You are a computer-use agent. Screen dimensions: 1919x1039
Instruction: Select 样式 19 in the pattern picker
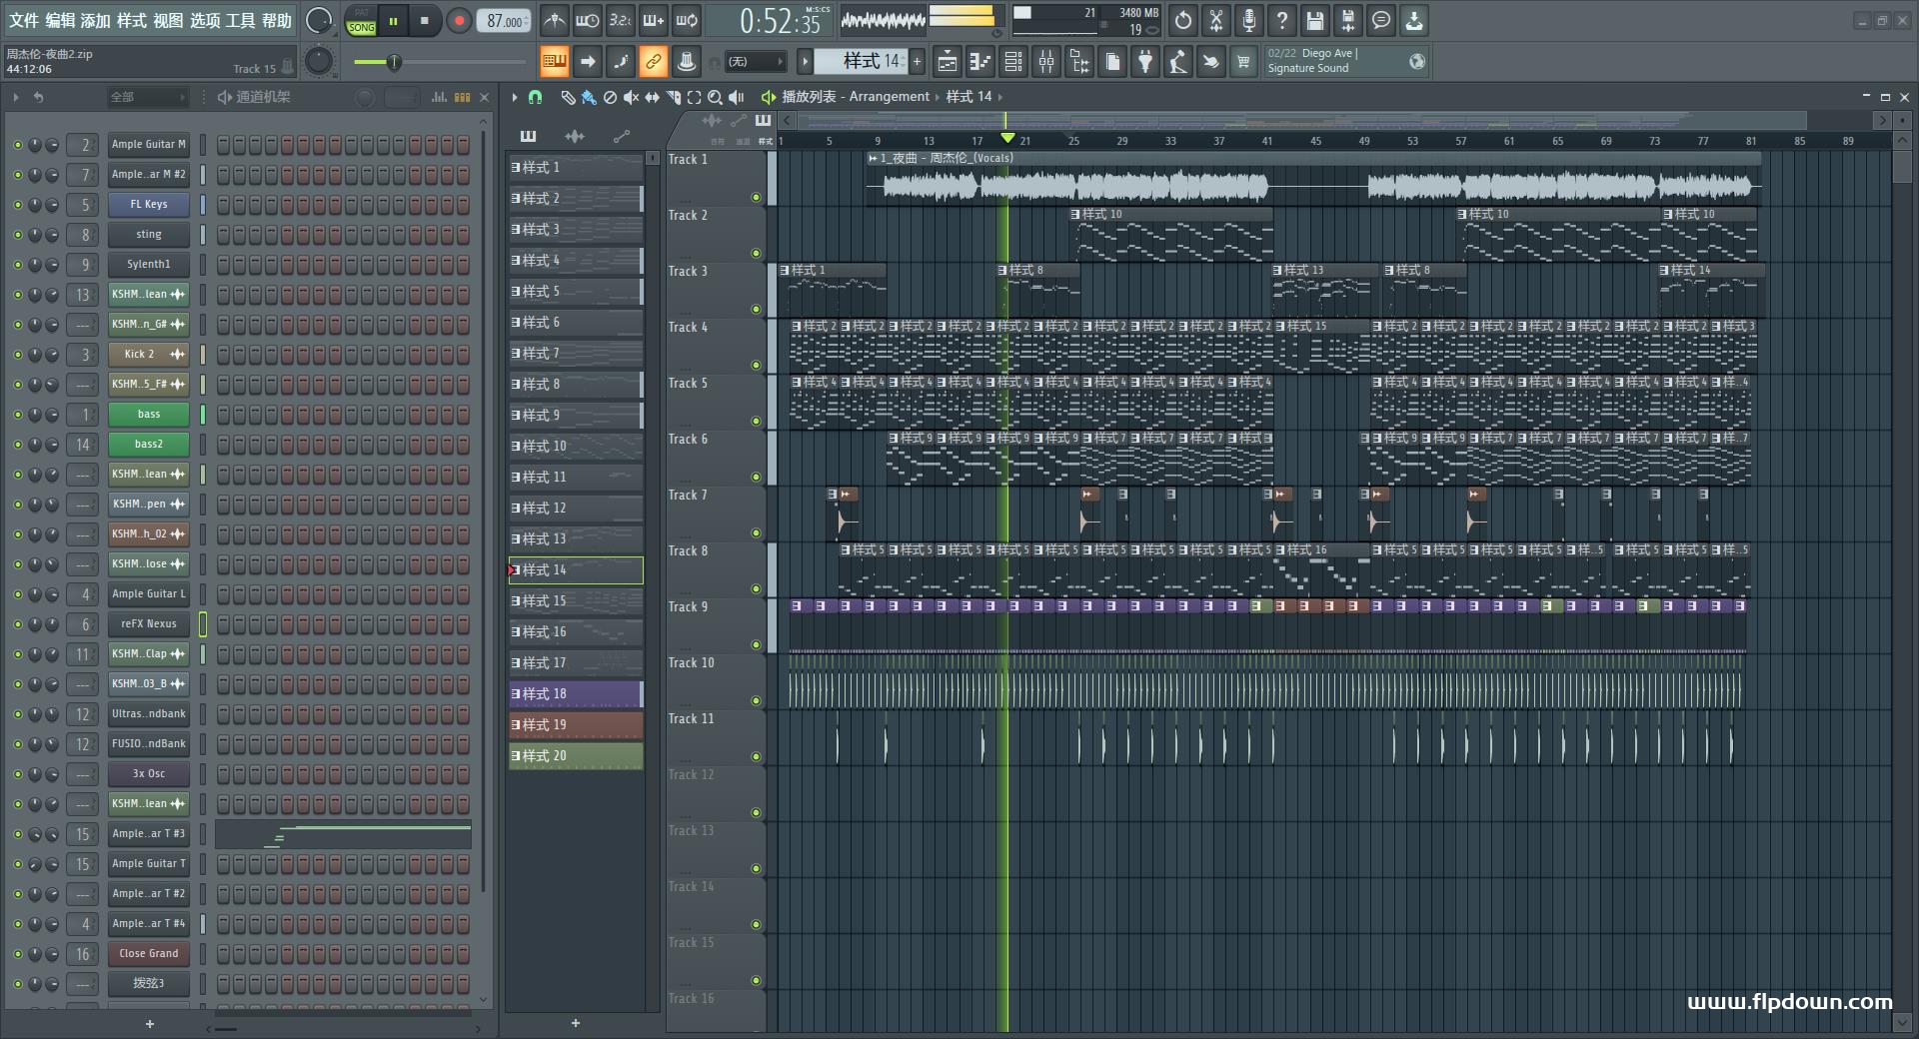click(576, 725)
